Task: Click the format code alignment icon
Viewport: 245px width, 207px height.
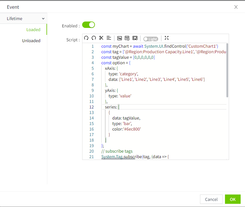Action: [x=109, y=38]
